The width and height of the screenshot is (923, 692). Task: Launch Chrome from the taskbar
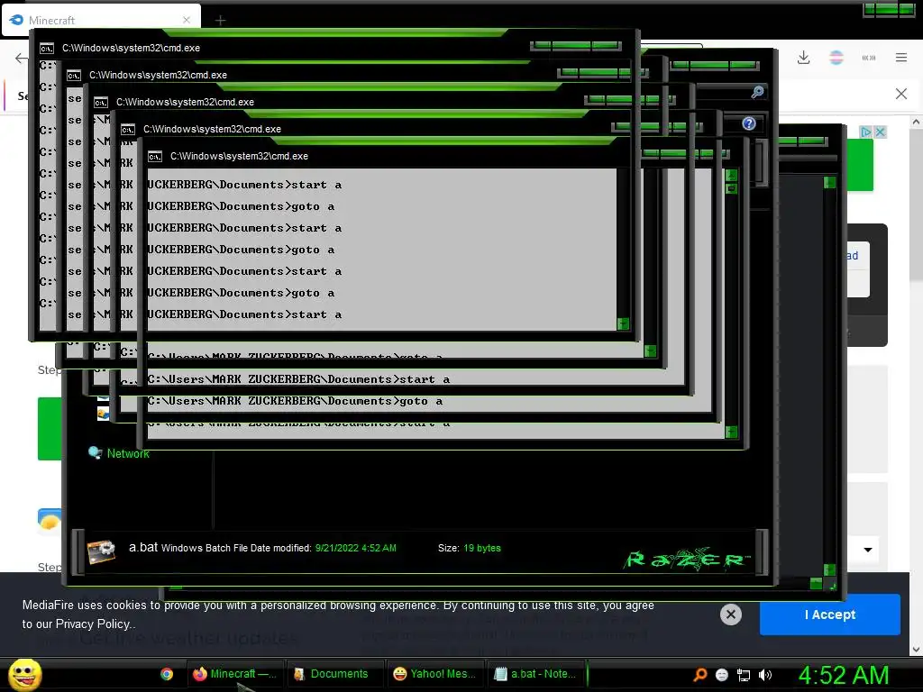[167, 674]
